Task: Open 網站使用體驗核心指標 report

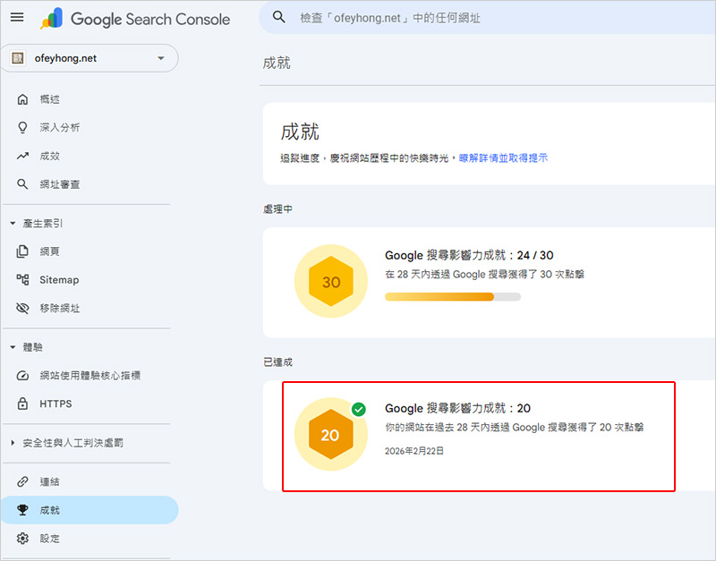Action: 89,376
